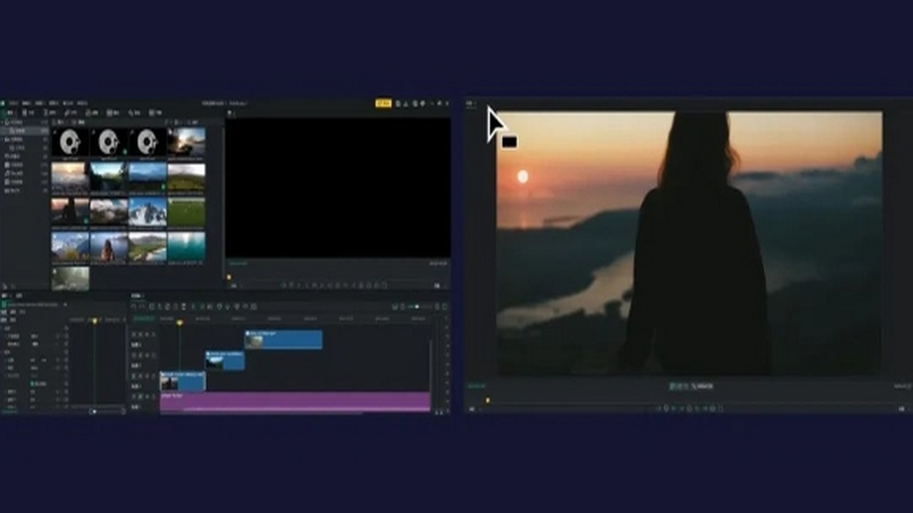Switch to the timeline panel tab
The height and width of the screenshot is (513, 913).
pos(136,296)
